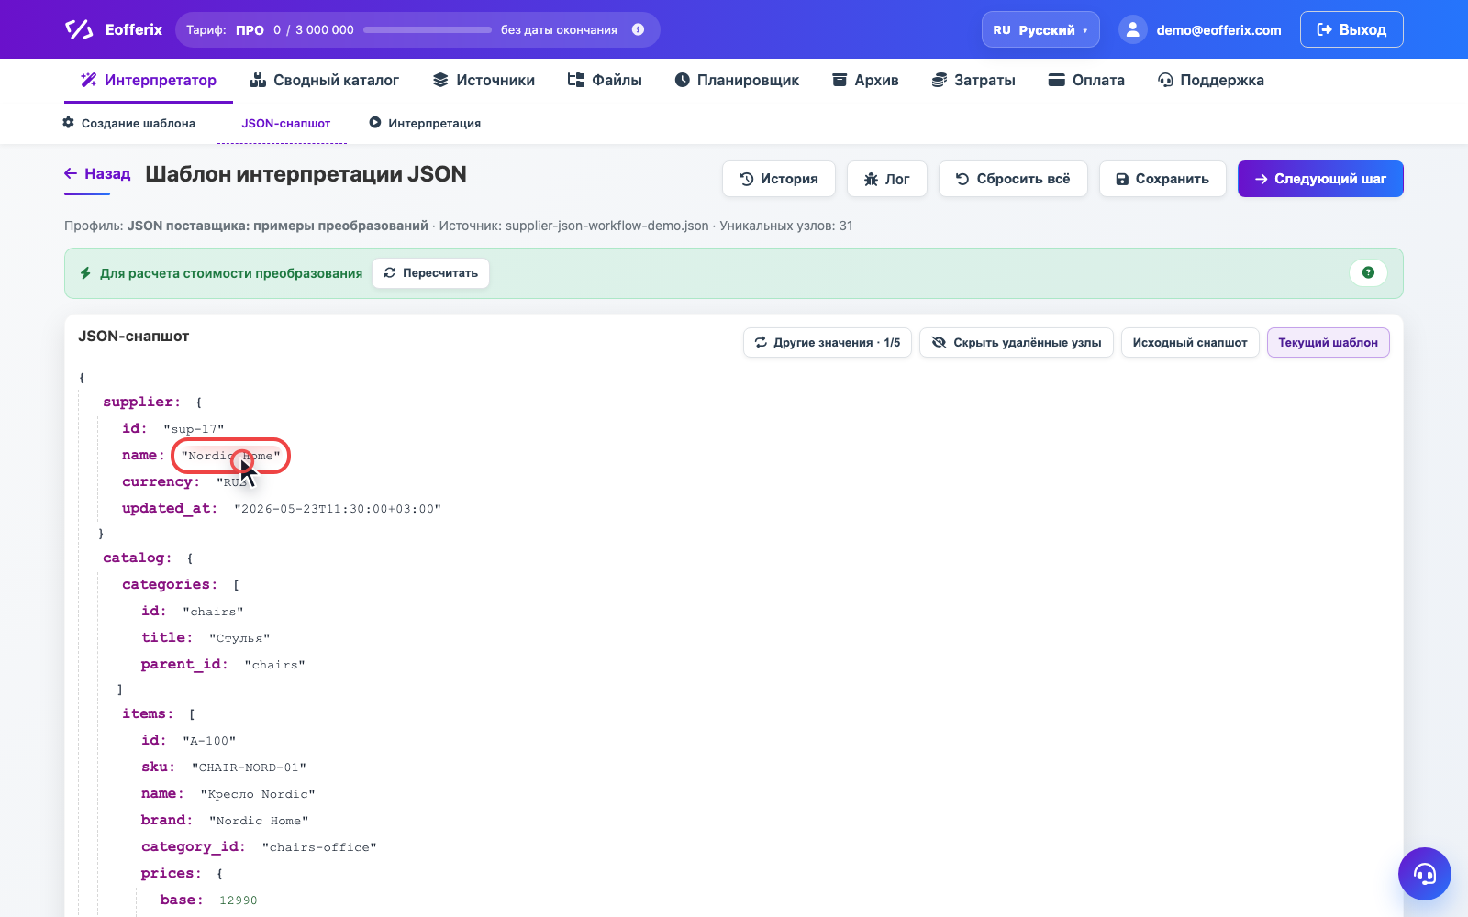This screenshot has height=917, width=1468.
Task: Click Сохранить button
Action: [x=1162, y=179]
